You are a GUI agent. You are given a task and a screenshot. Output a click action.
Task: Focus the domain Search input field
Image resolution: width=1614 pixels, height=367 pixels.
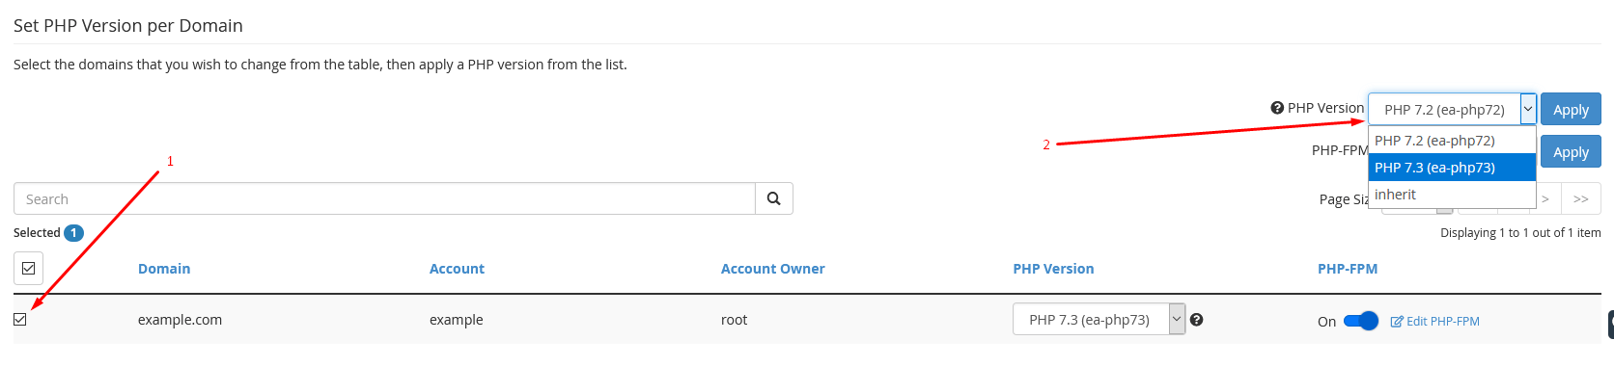coord(384,198)
